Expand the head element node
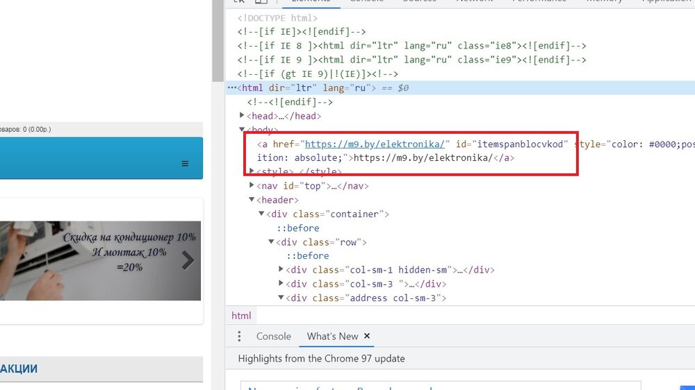695x390 pixels. [242, 116]
